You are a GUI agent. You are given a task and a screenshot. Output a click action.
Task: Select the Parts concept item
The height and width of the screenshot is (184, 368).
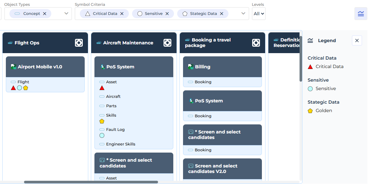(x=111, y=106)
